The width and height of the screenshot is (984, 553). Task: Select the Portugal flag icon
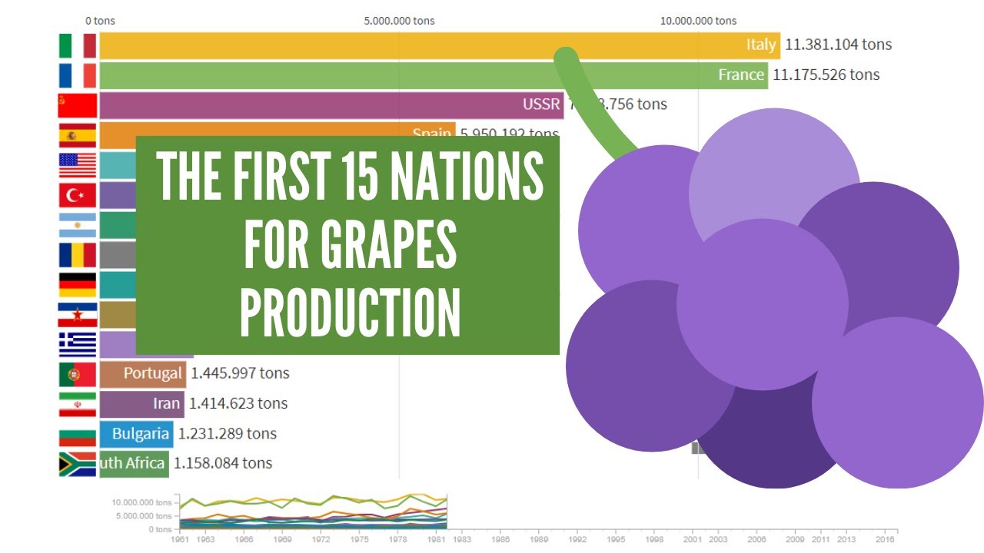coord(78,374)
